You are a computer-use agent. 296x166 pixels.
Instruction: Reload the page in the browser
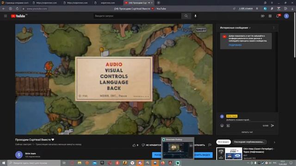17,9
